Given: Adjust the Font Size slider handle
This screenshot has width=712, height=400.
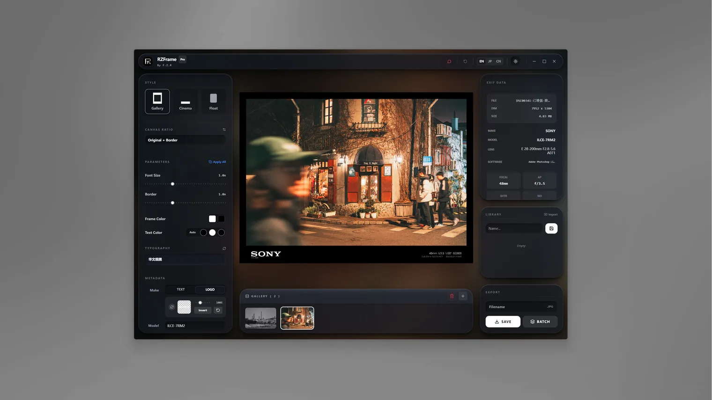Looking at the screenshot, I should 172,184.
